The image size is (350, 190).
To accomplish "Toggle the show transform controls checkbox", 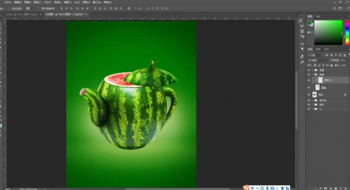I will click(39, 8).
